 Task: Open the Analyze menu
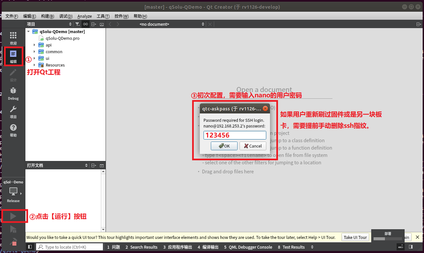[85, 16]
